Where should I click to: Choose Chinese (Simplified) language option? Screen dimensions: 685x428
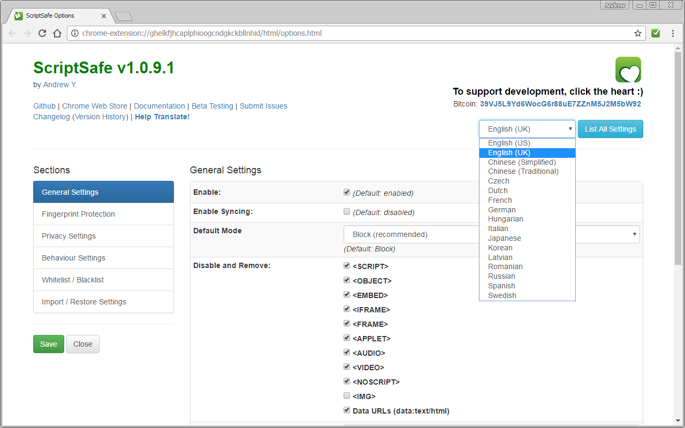(527, 162)
